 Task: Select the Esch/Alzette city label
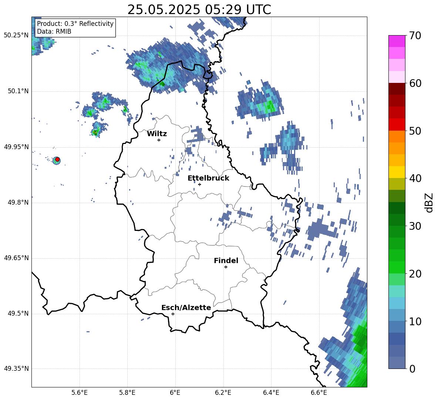click(x=186, y=307)
